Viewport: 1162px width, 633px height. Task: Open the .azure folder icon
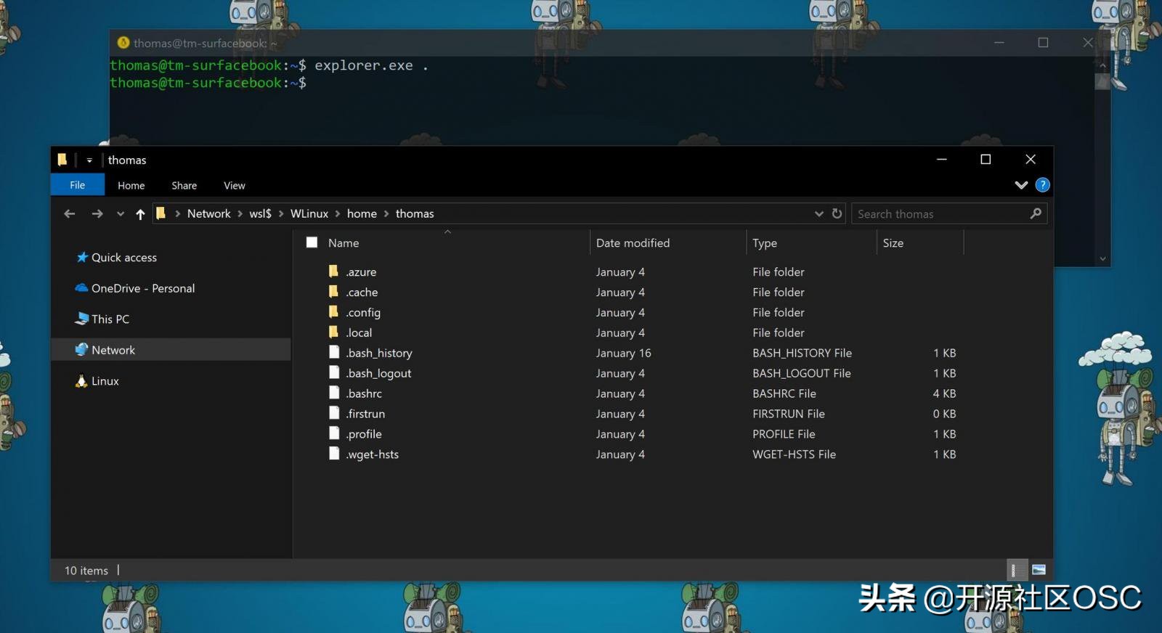point(334,271)
